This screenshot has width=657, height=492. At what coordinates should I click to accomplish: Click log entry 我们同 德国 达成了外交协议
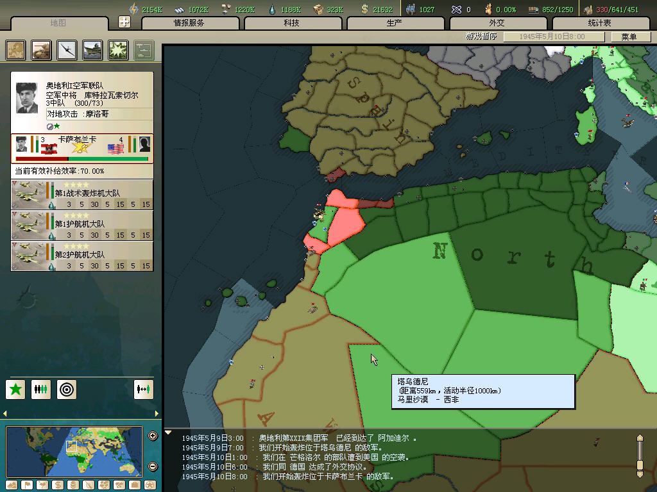pos(314,467)
